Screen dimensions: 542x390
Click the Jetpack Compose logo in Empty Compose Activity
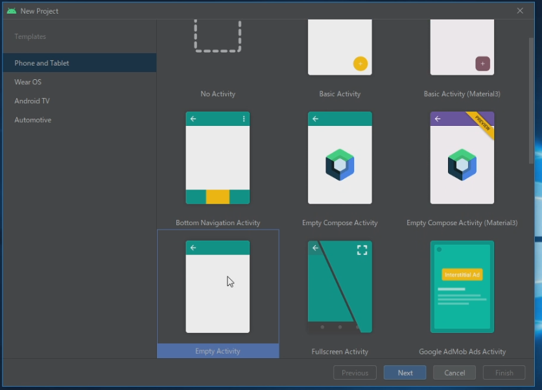(x=340, y=165)
